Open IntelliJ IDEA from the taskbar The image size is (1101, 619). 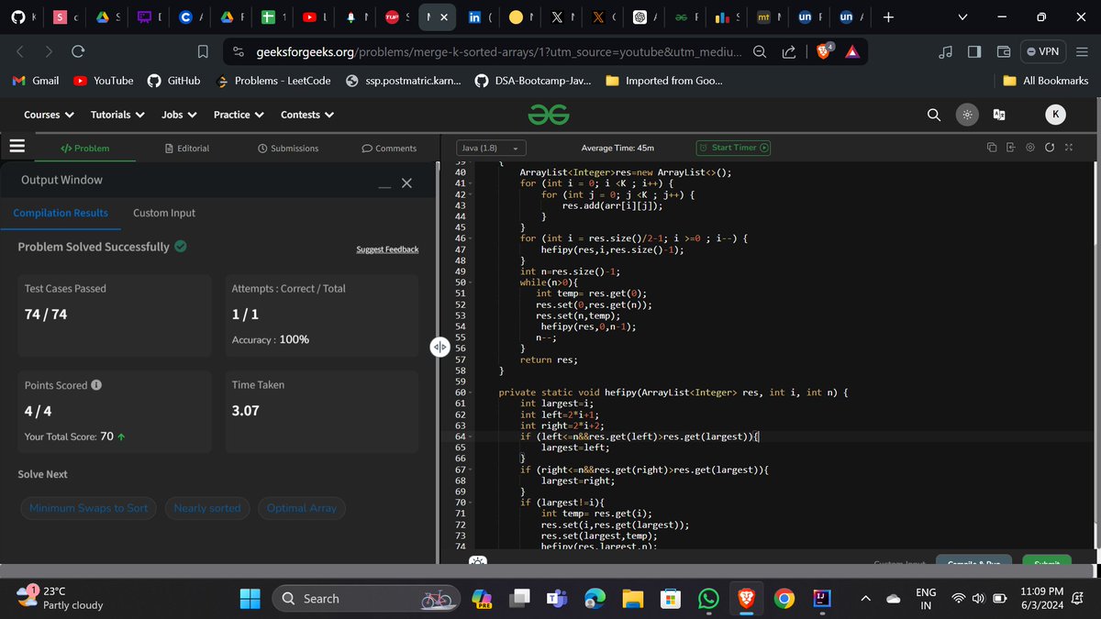point(822,599)
